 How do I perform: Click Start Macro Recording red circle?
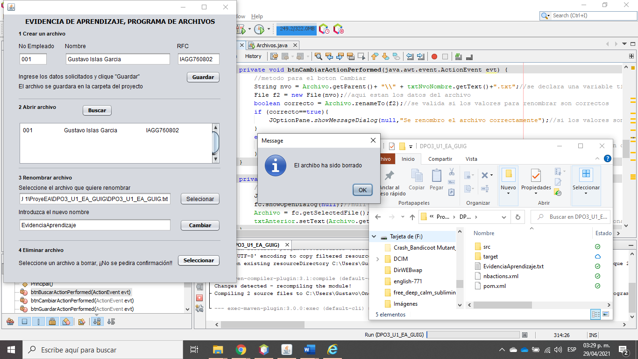434,57
